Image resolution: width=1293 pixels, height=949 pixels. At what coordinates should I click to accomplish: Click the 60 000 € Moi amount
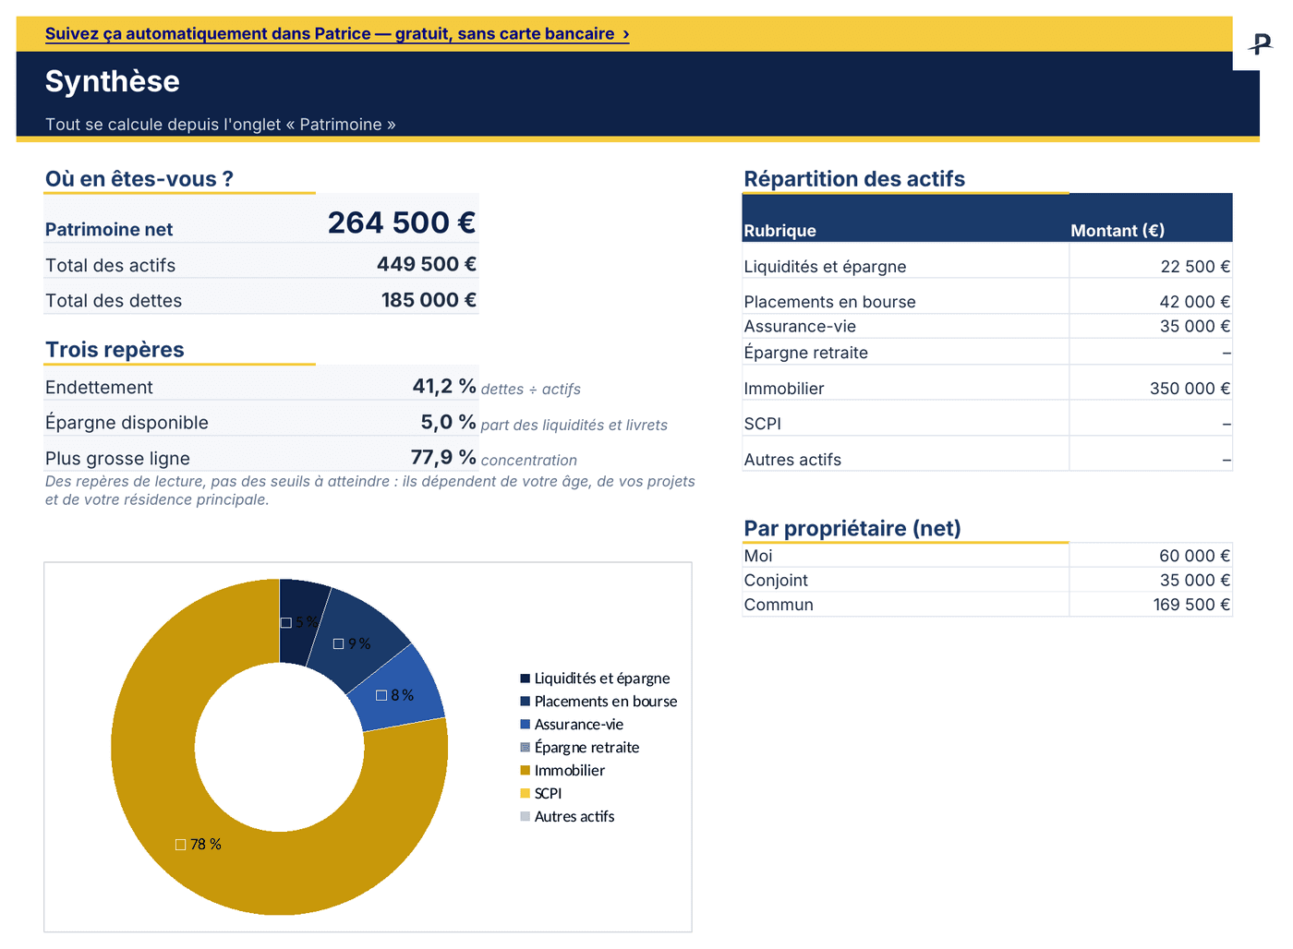pyautogui.click(x=1195, y=556)
